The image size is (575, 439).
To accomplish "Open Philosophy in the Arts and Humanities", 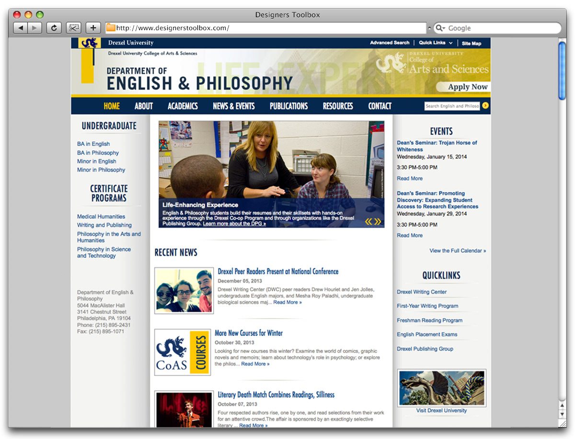I will click(x=109, y=237).
